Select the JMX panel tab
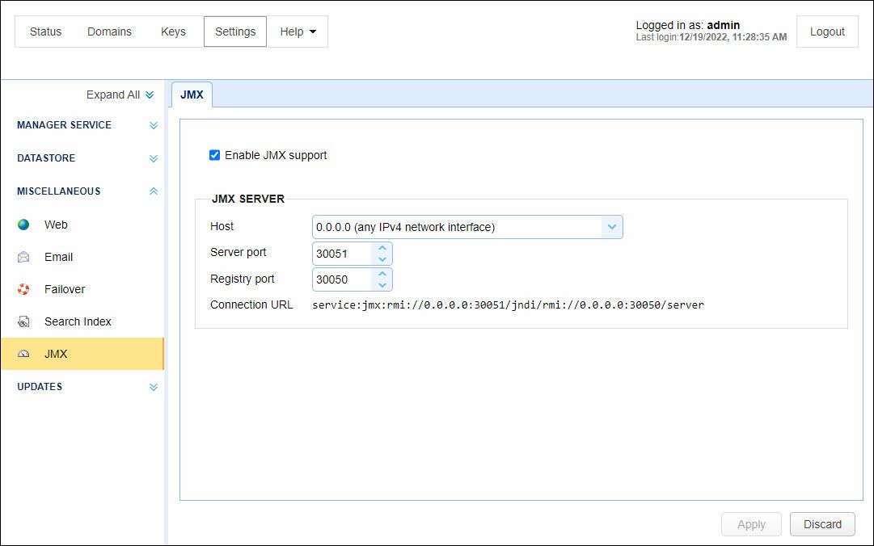The image size is (874, 546). coord(192,94)
